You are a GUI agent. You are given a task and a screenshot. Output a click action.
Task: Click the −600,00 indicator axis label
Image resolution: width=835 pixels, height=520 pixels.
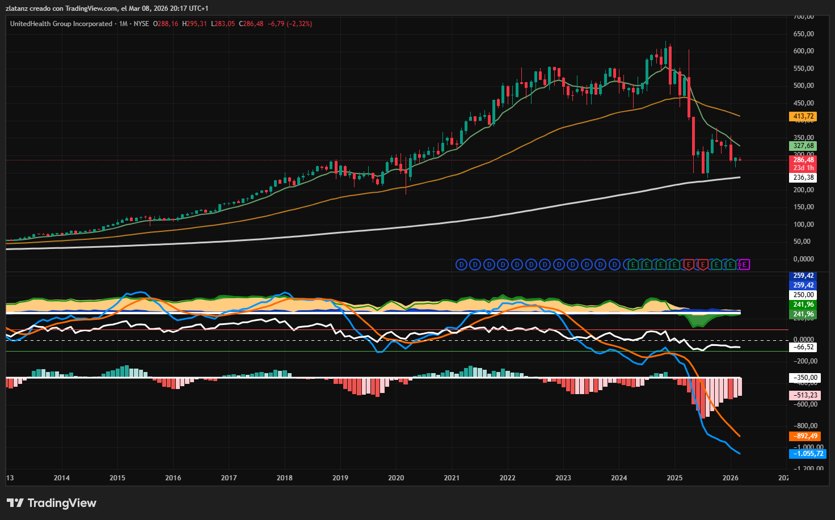tap(805, 404)
